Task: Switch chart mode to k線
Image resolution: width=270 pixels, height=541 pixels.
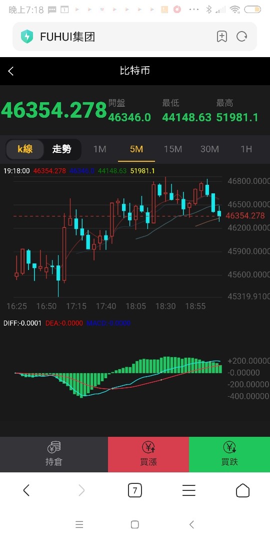Action: pyautogui.click(x=25, y=149)
